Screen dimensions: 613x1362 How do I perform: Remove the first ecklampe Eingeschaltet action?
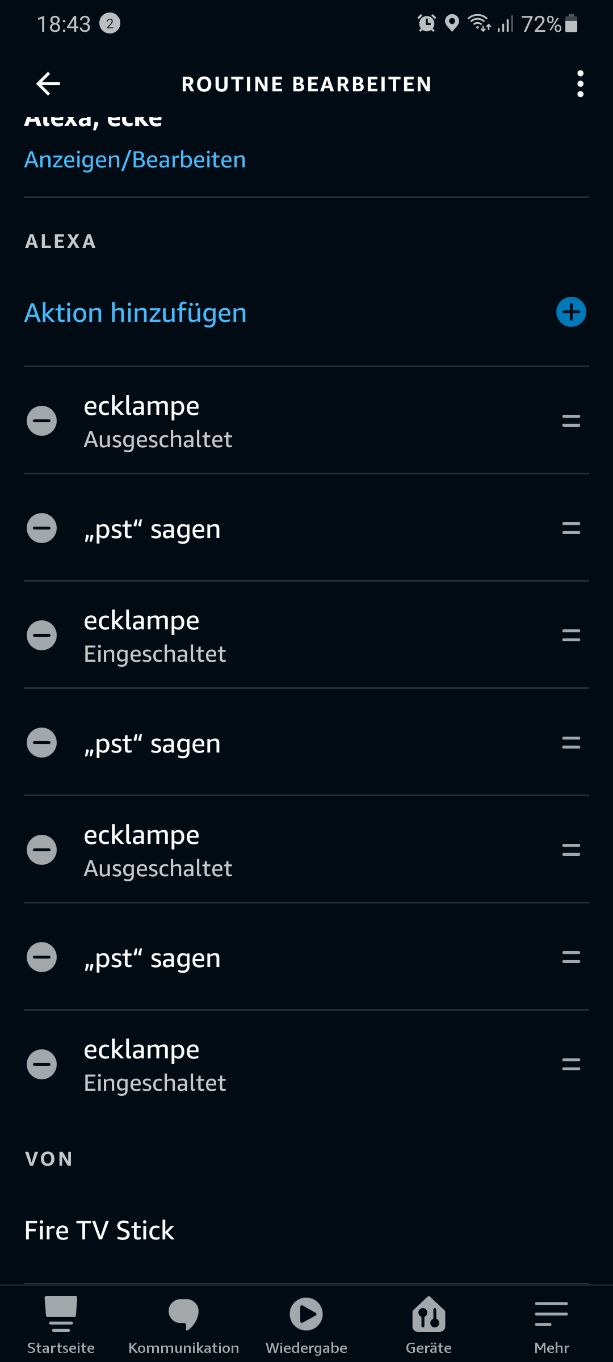click(42, 636)
